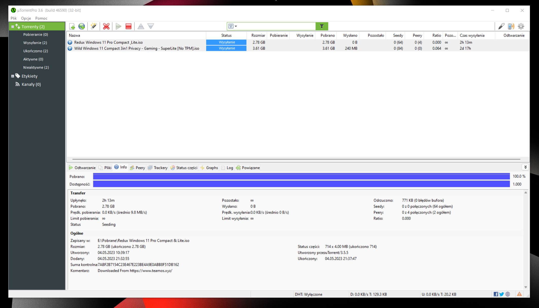Click the green Start torrent play icon
The width and height of the screenshot is (539, 308).
[118, 26]
